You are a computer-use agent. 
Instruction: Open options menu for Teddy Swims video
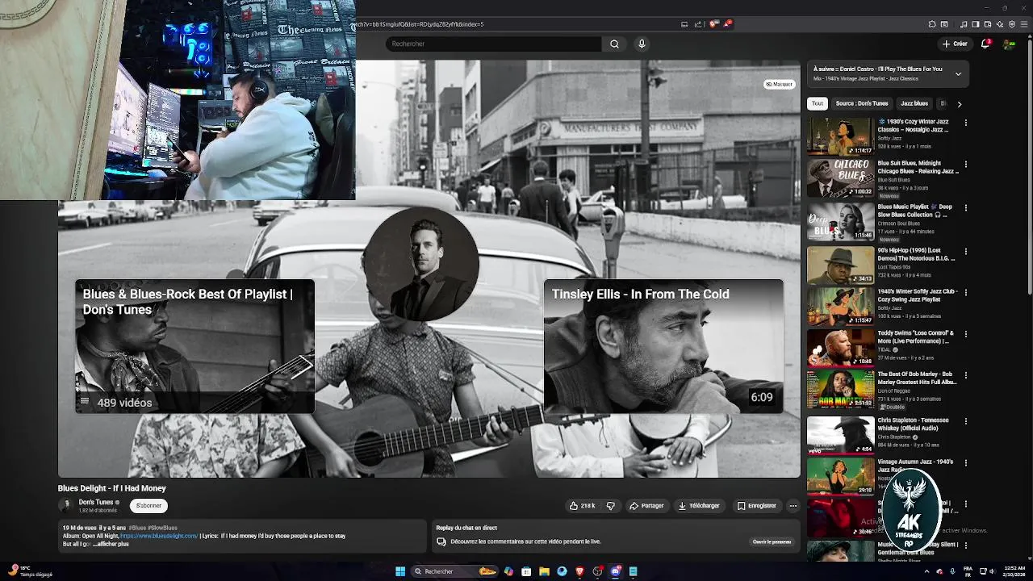965,334
